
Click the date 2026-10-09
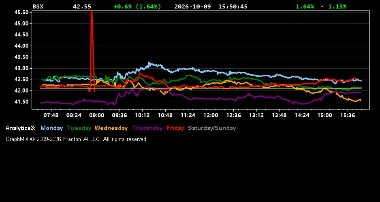(x=192, y=6)
